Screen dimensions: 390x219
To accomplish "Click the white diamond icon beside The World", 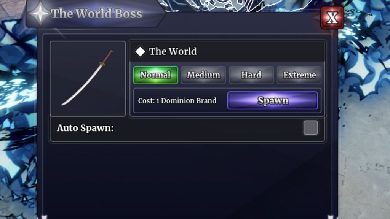I will pyautogui.click(x=140, y=51).
